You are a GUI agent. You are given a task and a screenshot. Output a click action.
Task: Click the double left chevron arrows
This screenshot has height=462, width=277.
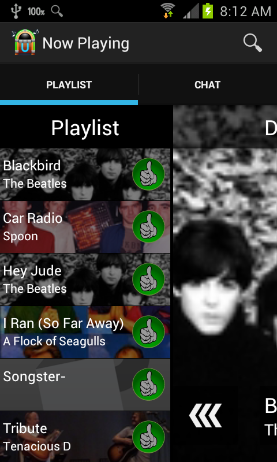point(205,415)
